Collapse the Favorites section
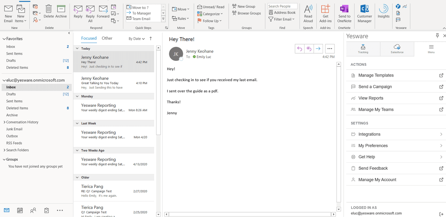Screen dimensions: 446x217 click(x=4, y=39)
